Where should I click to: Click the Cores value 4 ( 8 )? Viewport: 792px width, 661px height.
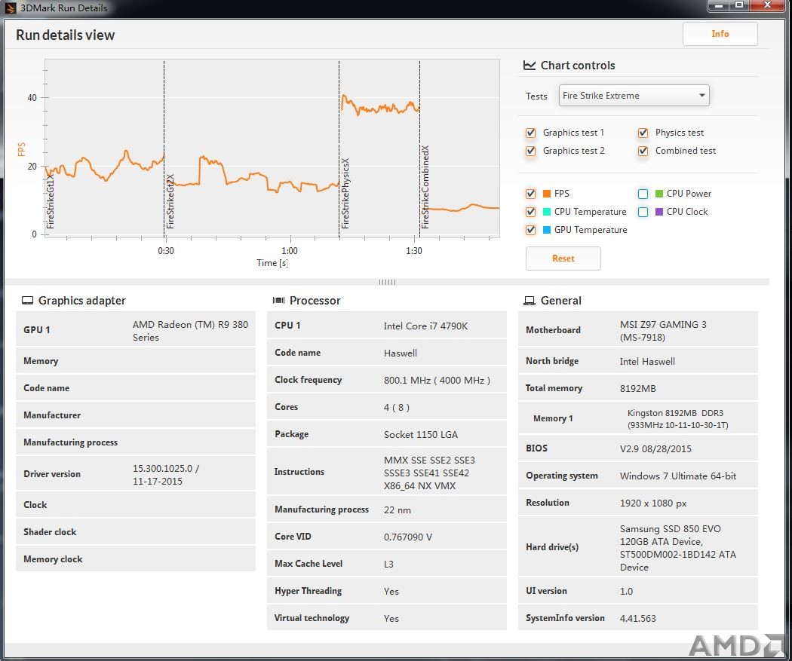coord(397,407)
